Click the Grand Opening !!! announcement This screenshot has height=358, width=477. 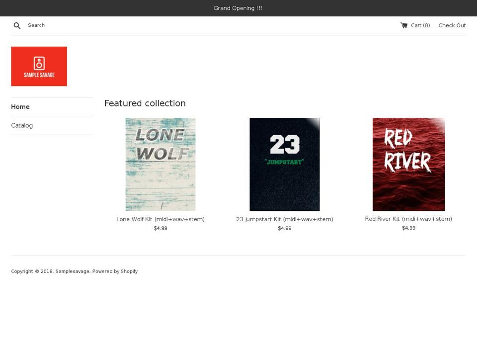(x=238, y=8)
